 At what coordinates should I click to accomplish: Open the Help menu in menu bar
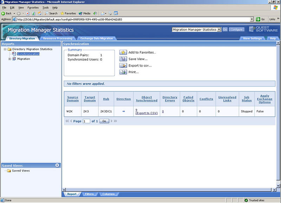[55, 8]
